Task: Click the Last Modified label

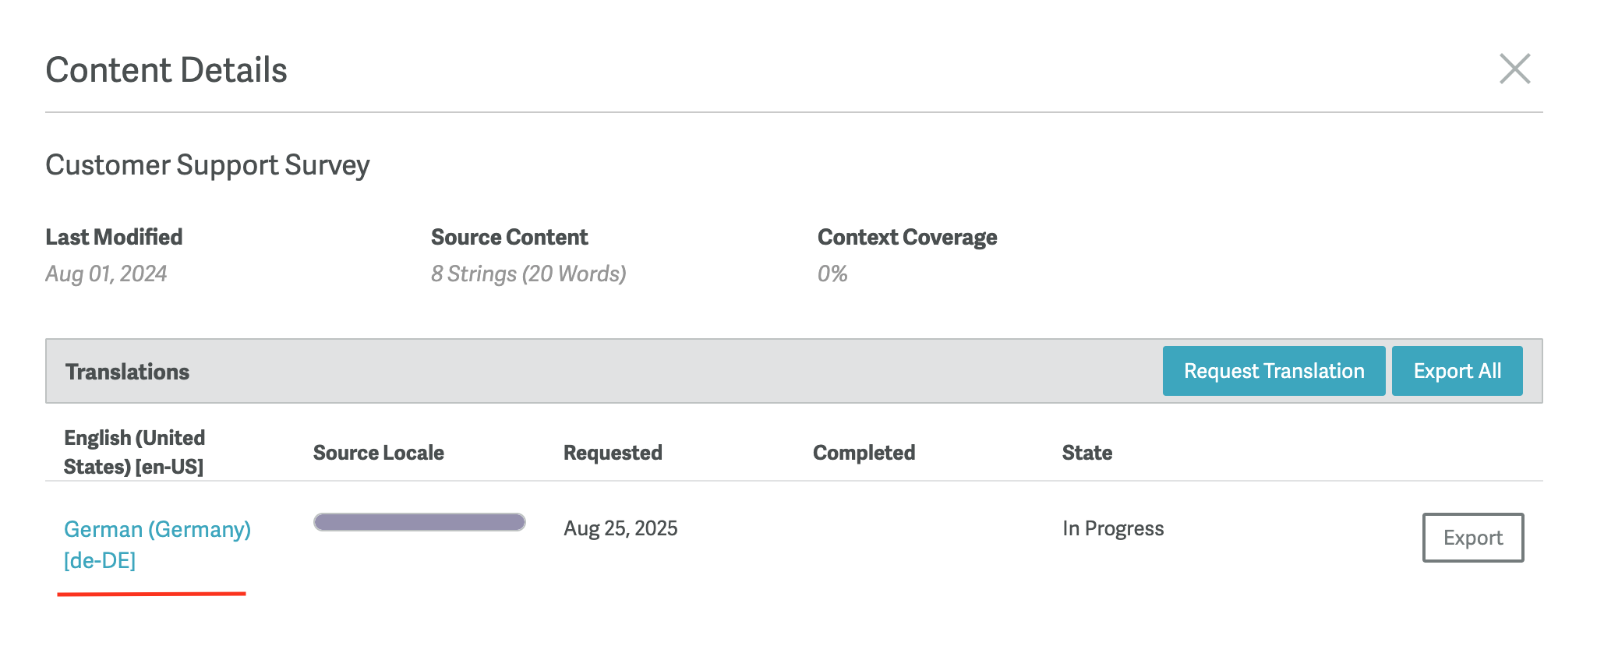Action: click(114, 237)
